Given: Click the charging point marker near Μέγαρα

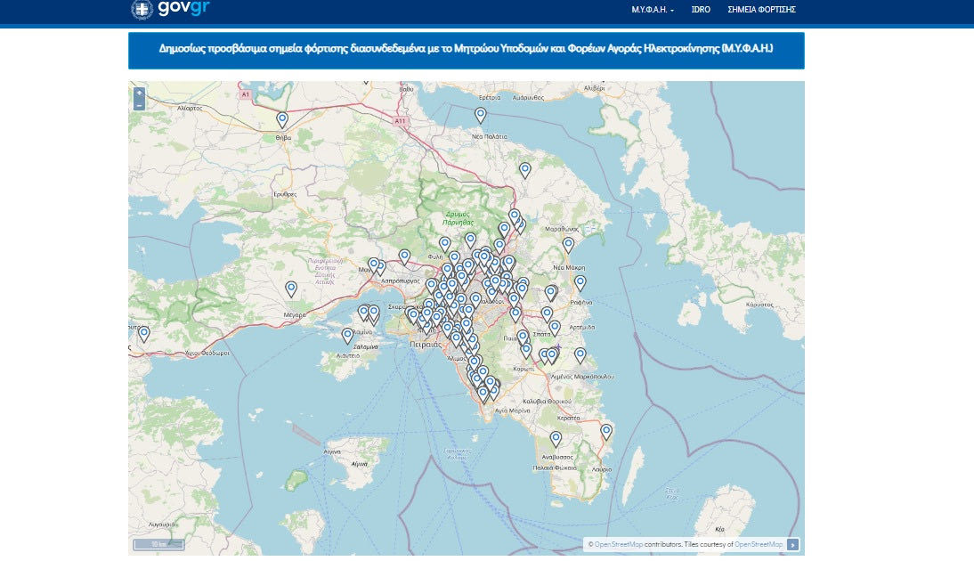Looking at the screenshot, I should click(291, 288).
